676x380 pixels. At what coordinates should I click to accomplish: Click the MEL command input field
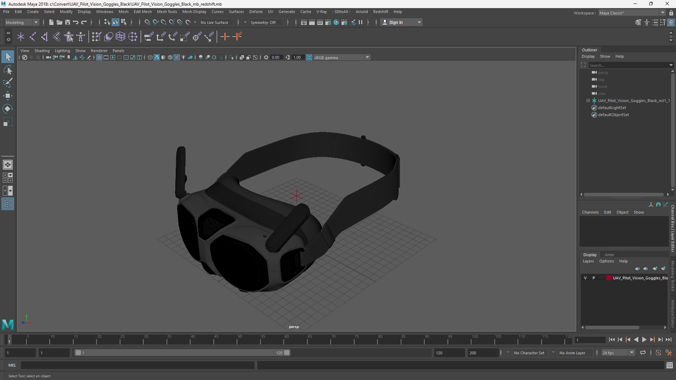point(137,365)
